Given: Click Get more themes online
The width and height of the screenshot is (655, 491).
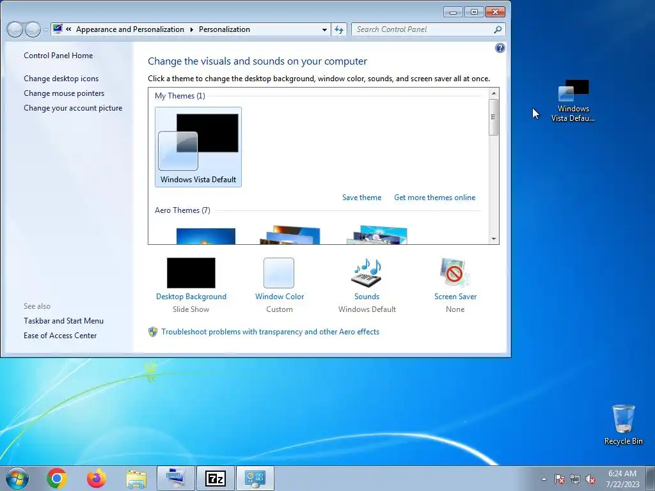Looking at the screenshot, I should (434, 198).
